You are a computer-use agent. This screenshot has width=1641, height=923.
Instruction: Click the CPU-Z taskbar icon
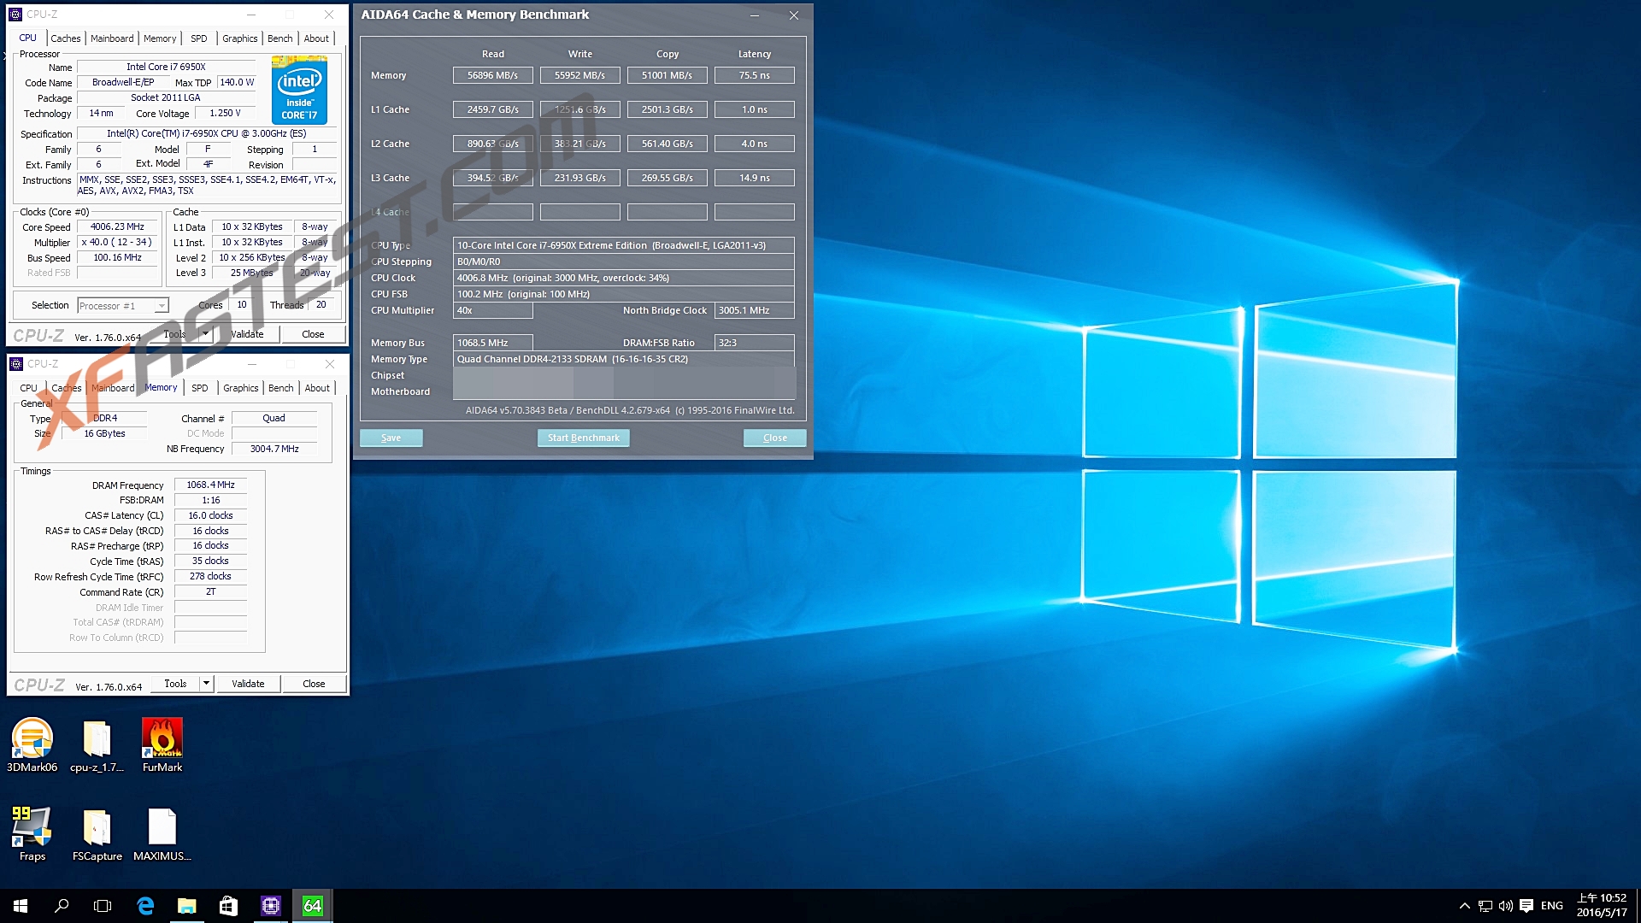[x=271, y=906]
